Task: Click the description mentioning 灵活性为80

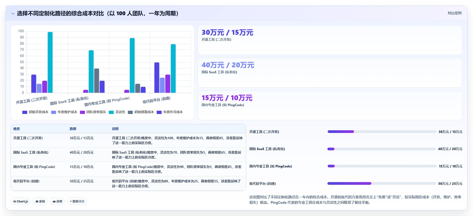Action: 176,184
